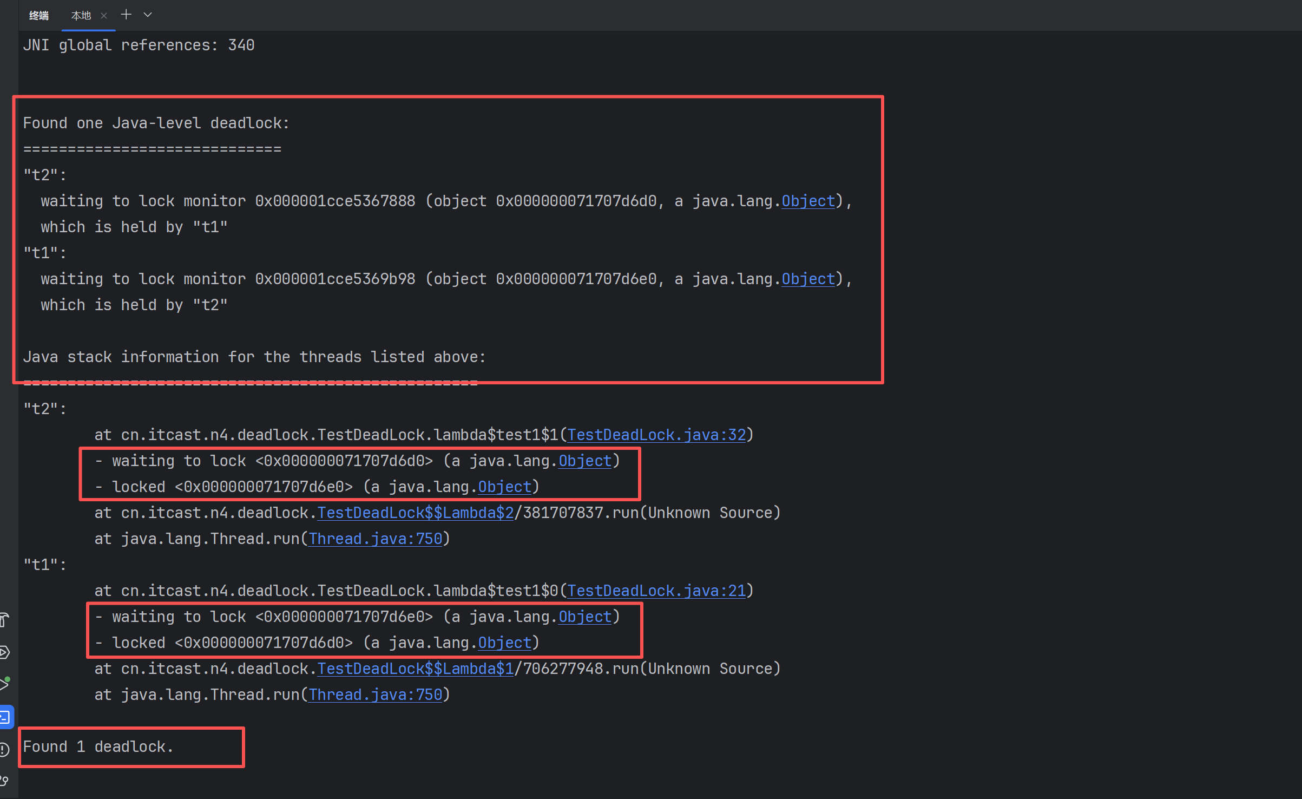Open TestDeadLock$$Lambda$2 class link
This screenshot has height=799, width=1302.
pos(415,513)
